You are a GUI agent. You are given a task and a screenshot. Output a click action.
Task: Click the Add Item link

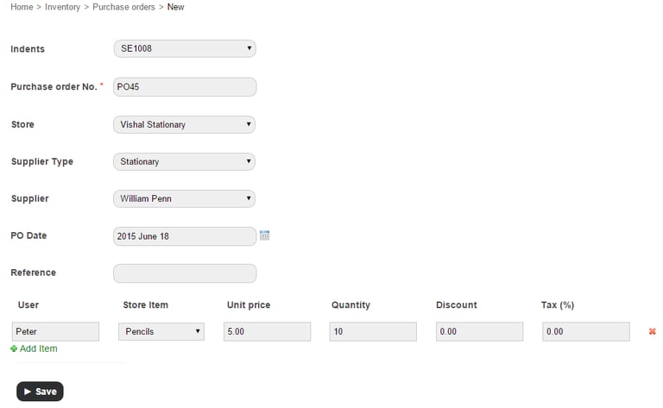[x=39, y=348]
